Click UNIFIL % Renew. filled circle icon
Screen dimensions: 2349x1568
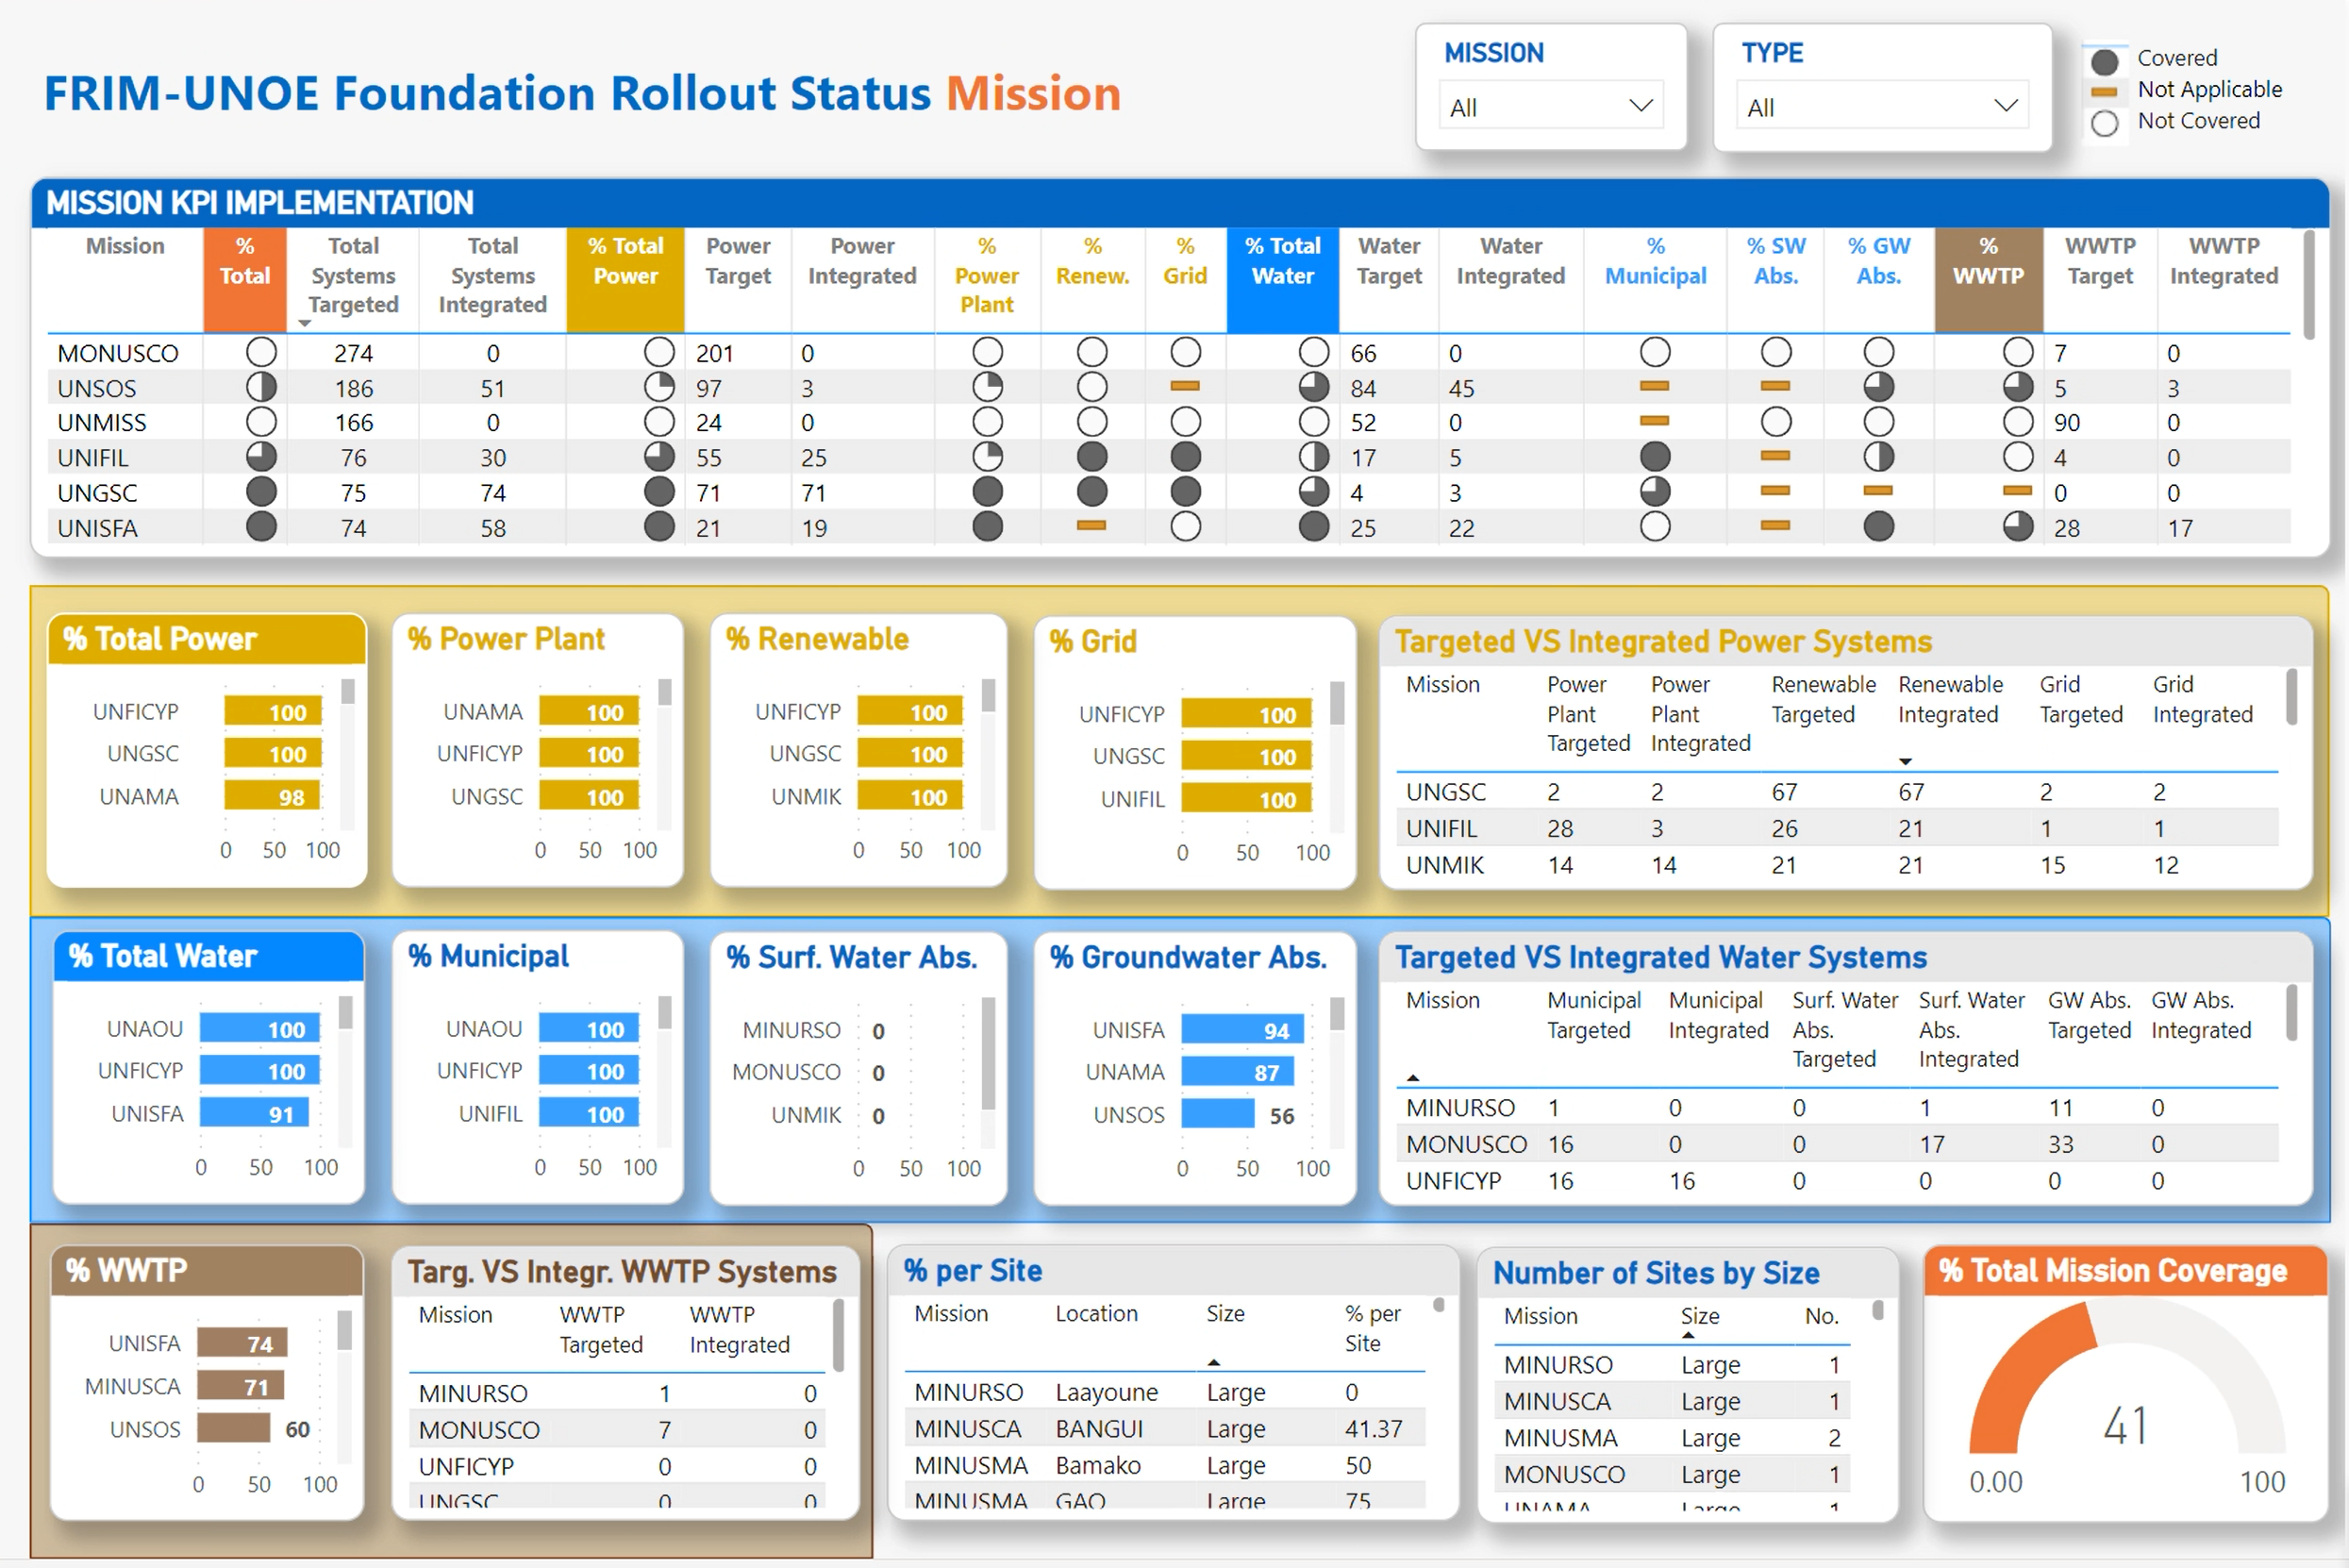1092,457
